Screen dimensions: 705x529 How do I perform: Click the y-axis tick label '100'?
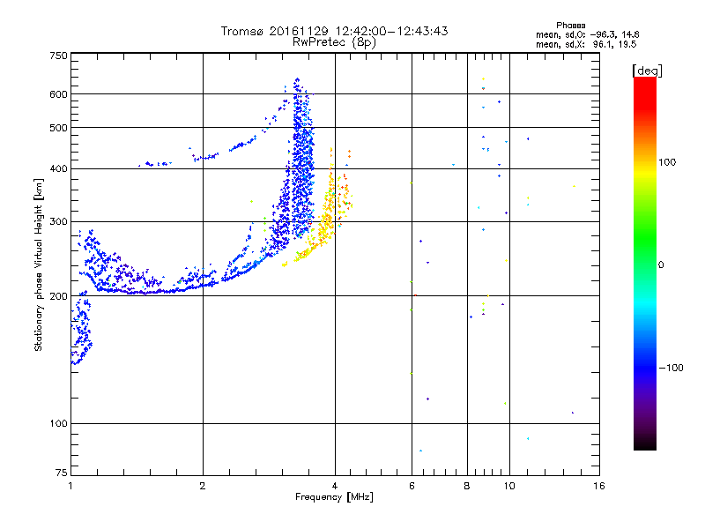(x=59, y=424)
